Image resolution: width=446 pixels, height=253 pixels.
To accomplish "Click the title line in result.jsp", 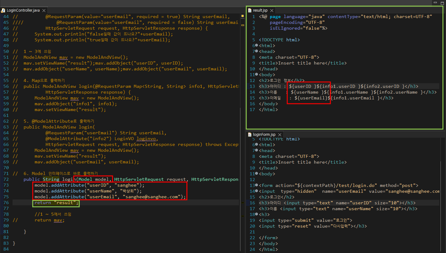I will point(303,63).
